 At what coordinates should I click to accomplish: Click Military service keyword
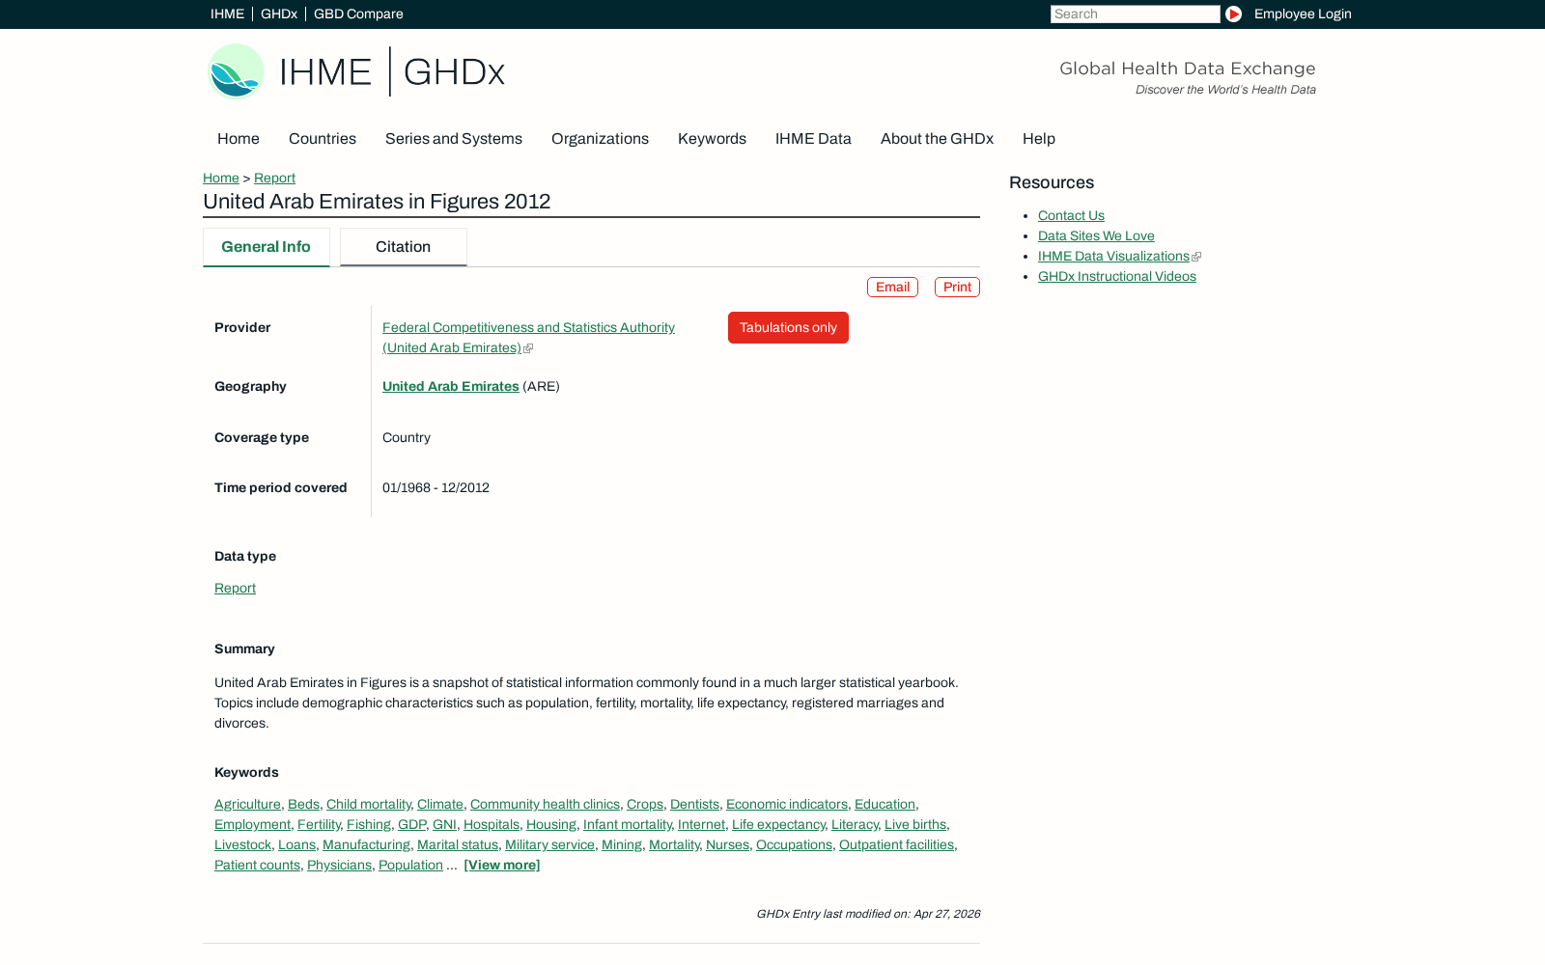pyautogui.click(x=549, y=844)
